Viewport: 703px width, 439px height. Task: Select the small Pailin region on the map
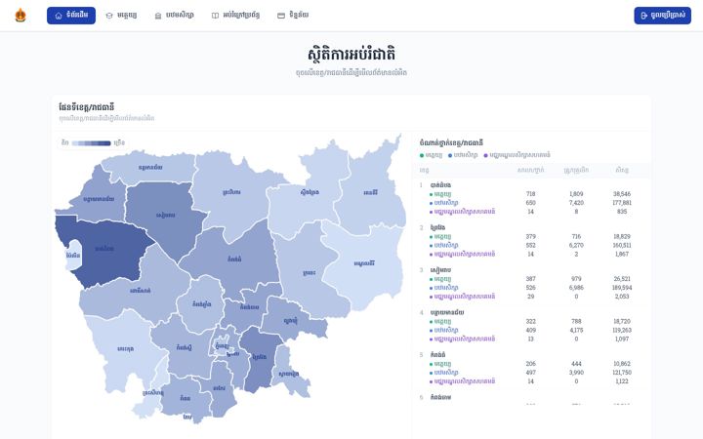(73, 255)
